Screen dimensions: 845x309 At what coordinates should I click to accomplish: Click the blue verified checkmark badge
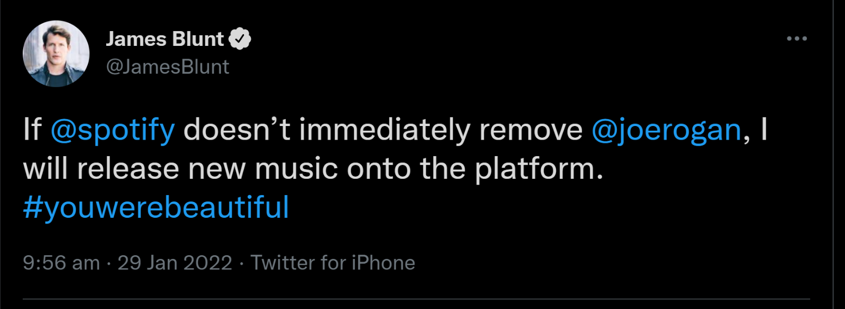click(x=240, y=38)
